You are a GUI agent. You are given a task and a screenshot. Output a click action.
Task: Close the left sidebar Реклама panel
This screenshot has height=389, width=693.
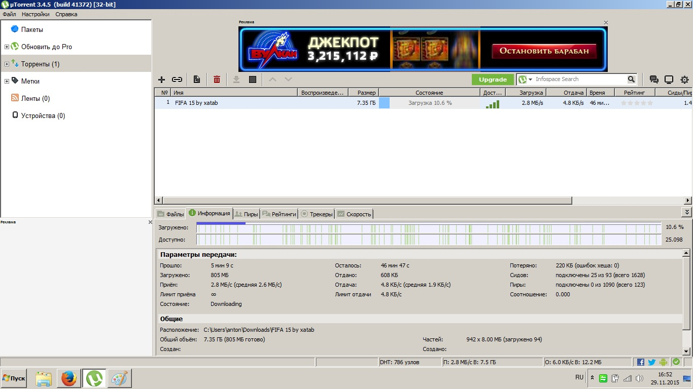(x=150, y=222)
